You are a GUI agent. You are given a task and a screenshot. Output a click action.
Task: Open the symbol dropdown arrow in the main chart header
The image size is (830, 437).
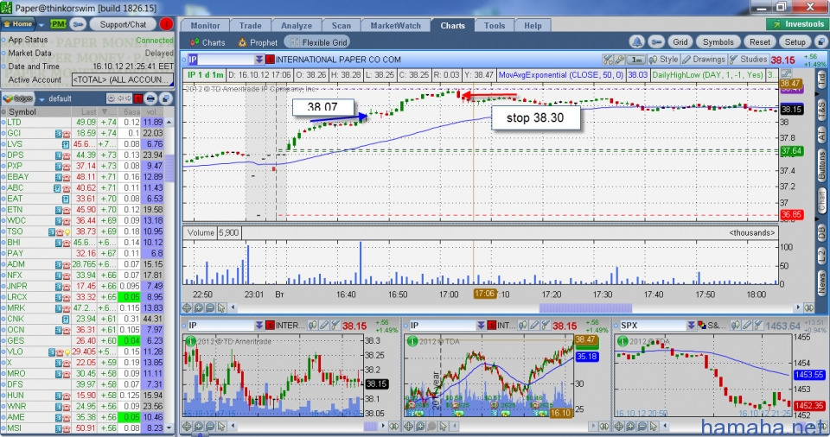259,60
